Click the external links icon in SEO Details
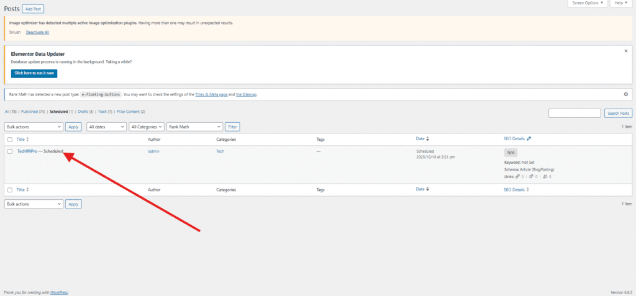The image size is (636, 296). click(x=532, y=177)
